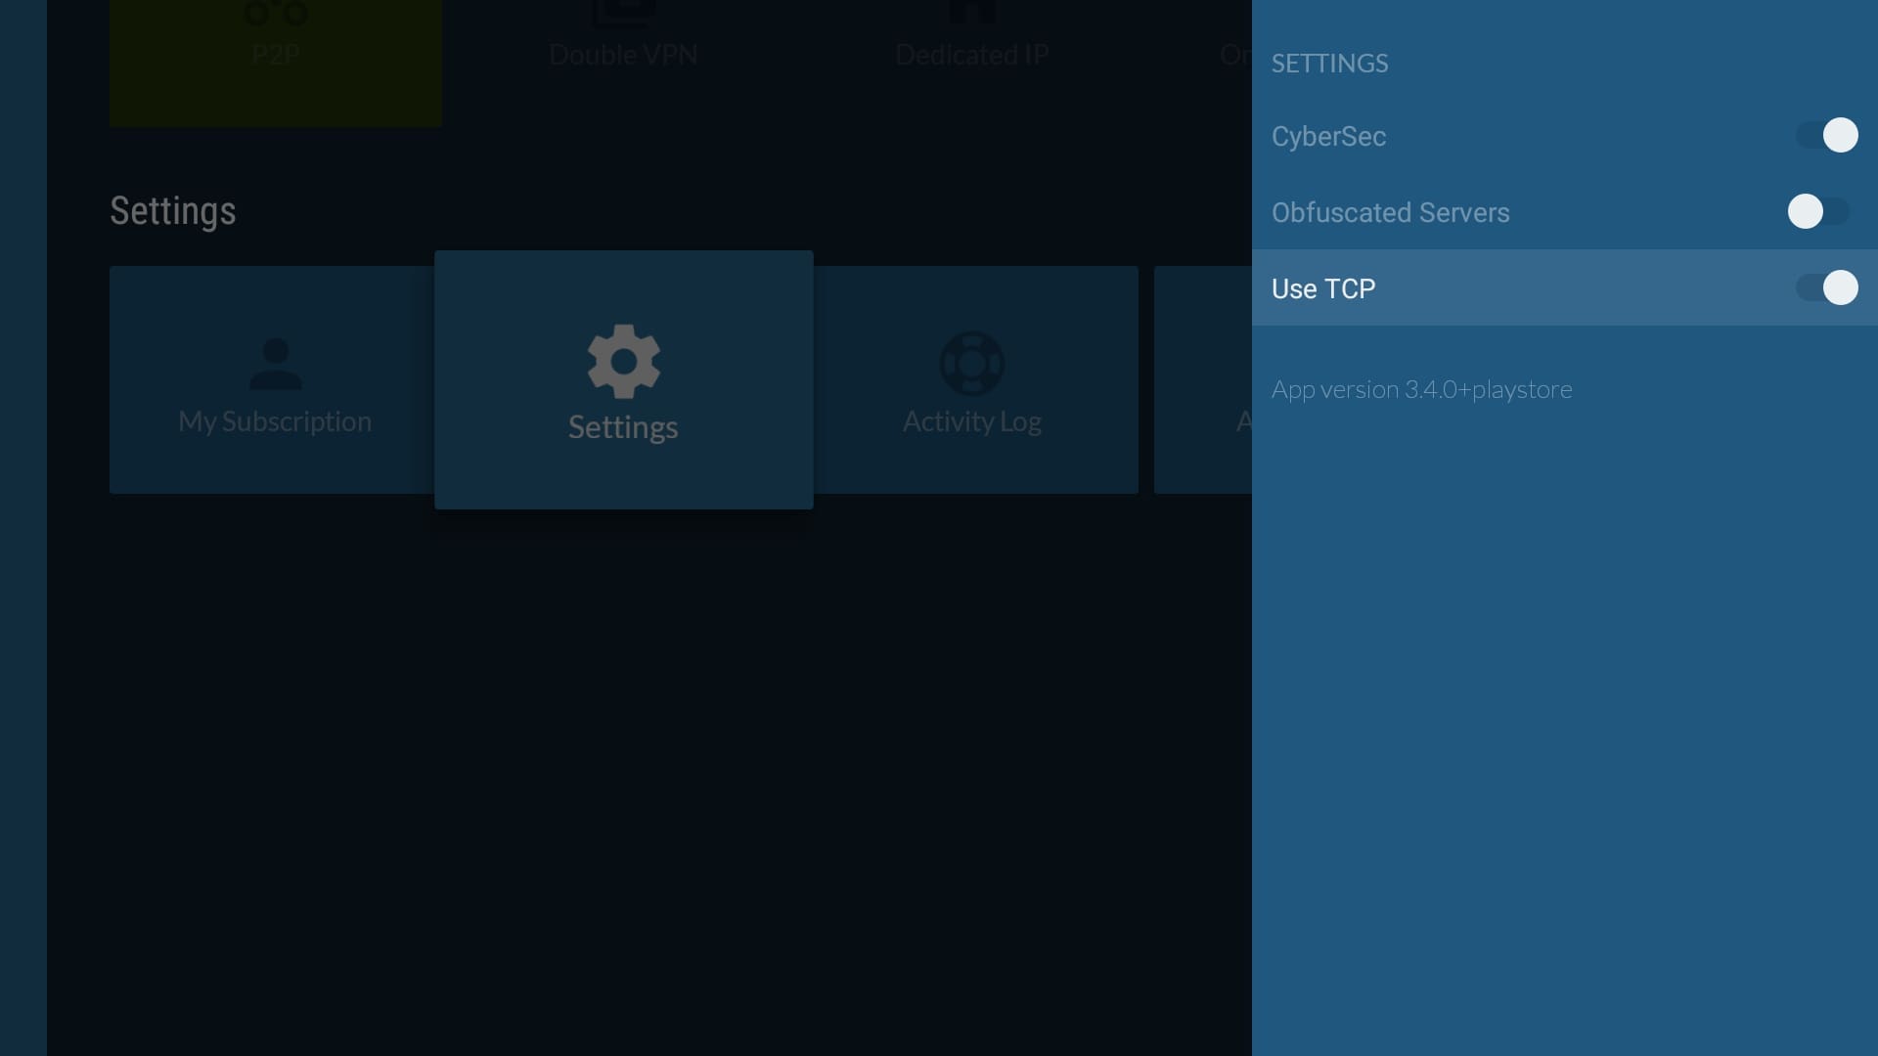Click the Use TCP label text
This screenshot has height=1056, width=1878.
1323,288
